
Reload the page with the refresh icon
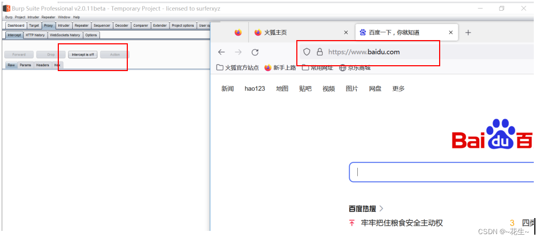pos(255,52)
